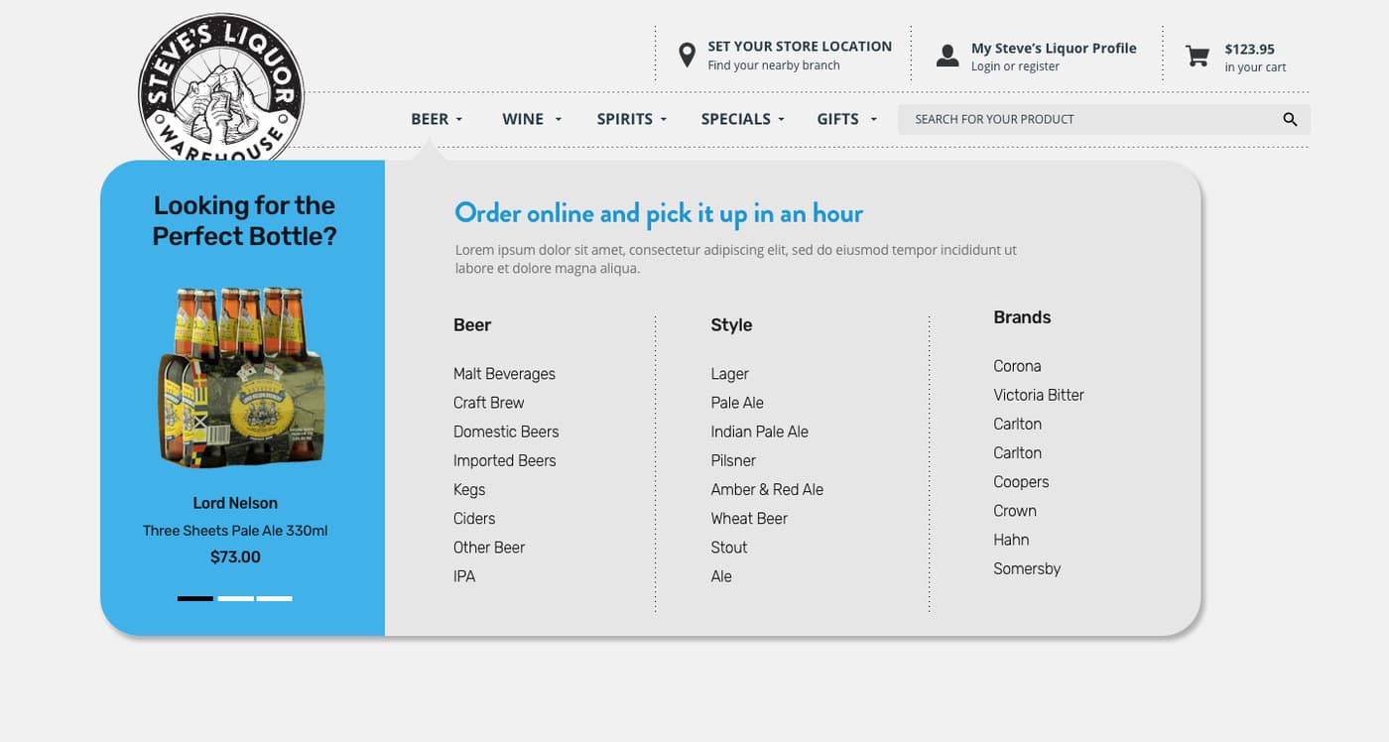This screenshot has width=1389, height=742.
Task: Click the Brands column heading
Action: 1022,317
